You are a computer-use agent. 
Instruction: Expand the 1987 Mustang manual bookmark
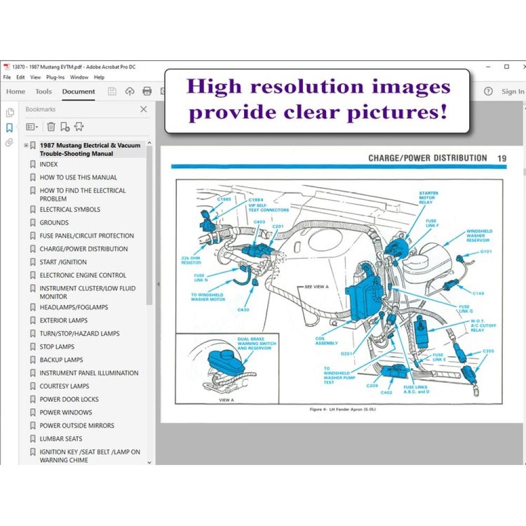coord(26,145)
